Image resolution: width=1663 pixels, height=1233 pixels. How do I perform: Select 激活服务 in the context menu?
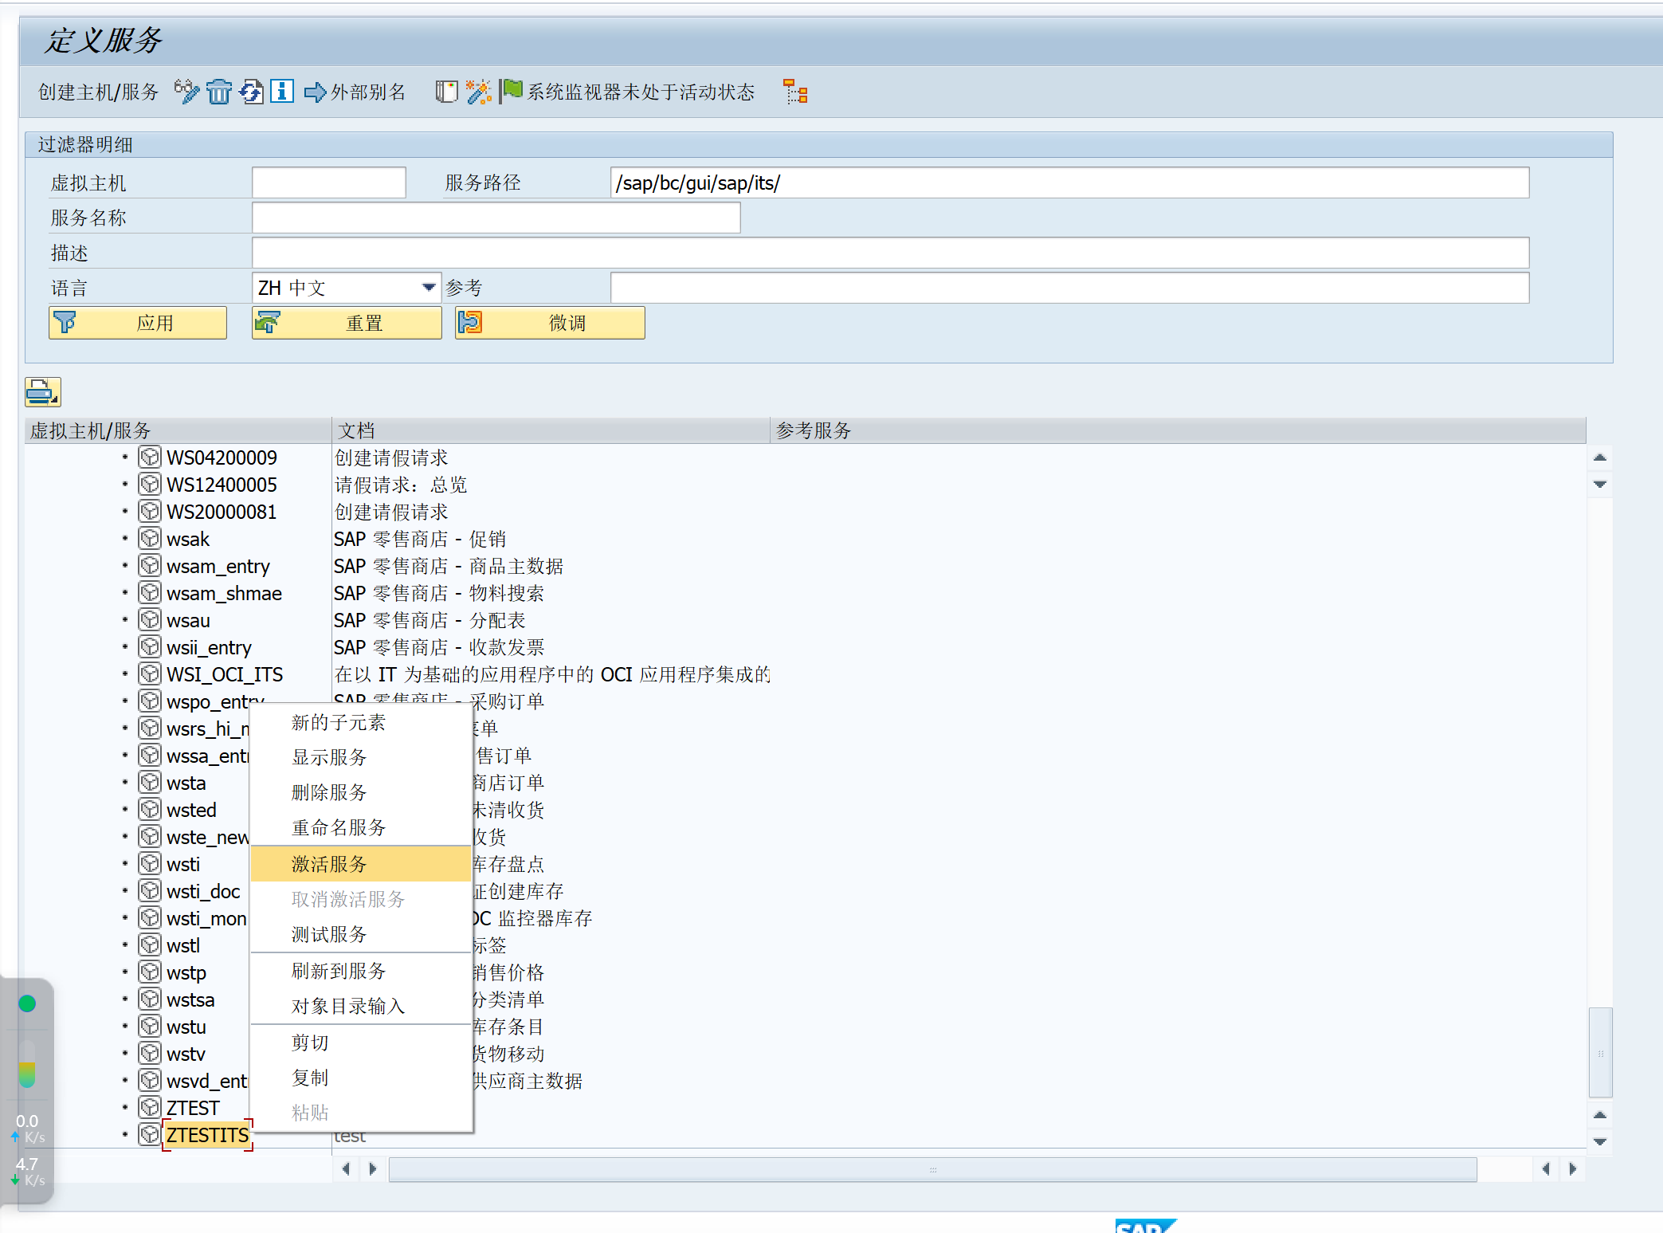click(x=329, y=863)
